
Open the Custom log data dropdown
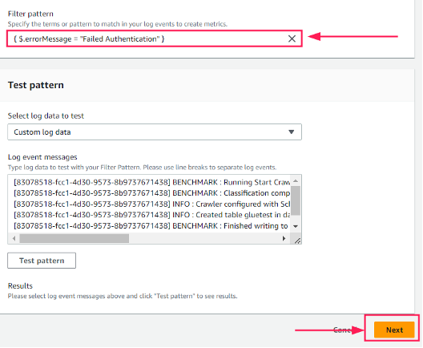(x=155, y=132)
